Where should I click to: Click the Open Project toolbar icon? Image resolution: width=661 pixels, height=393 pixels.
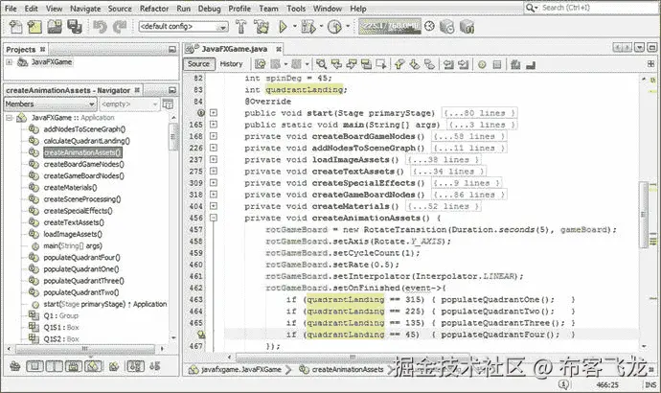click(x=55, y=27)
